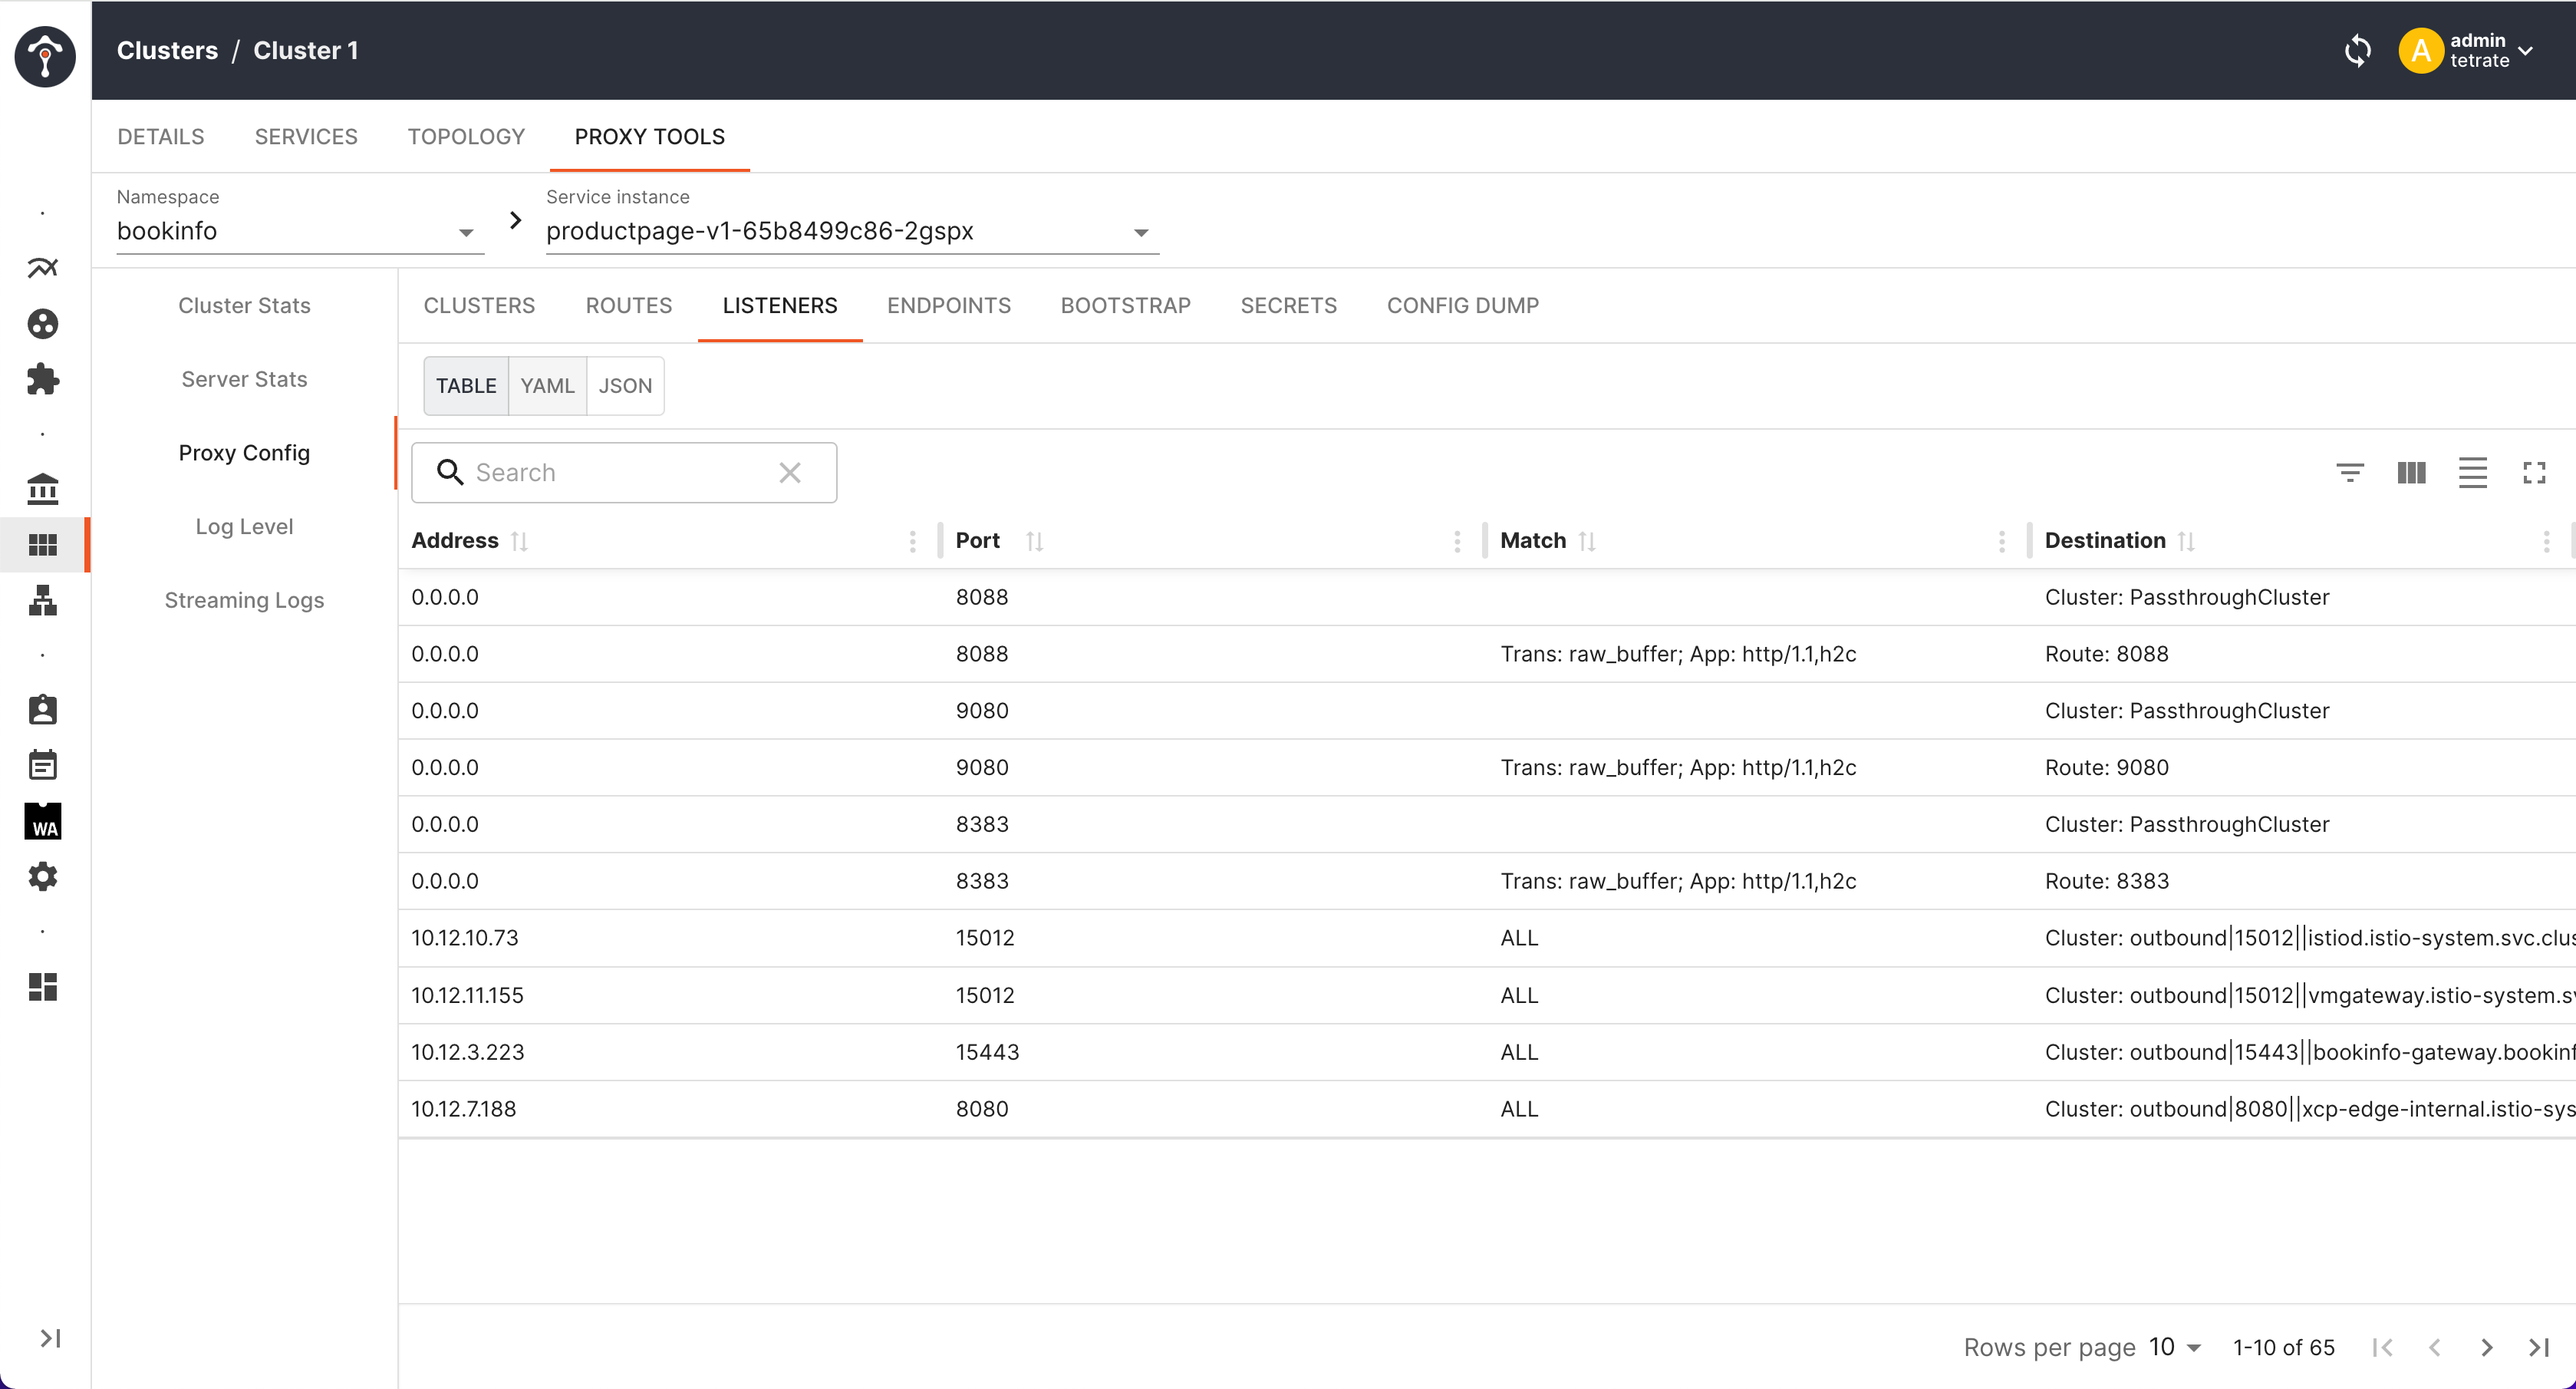Navigate to the ROUTES tab
Image resolution: width=2576 pixels, height=1389 pixels.
tap(628, 306)
